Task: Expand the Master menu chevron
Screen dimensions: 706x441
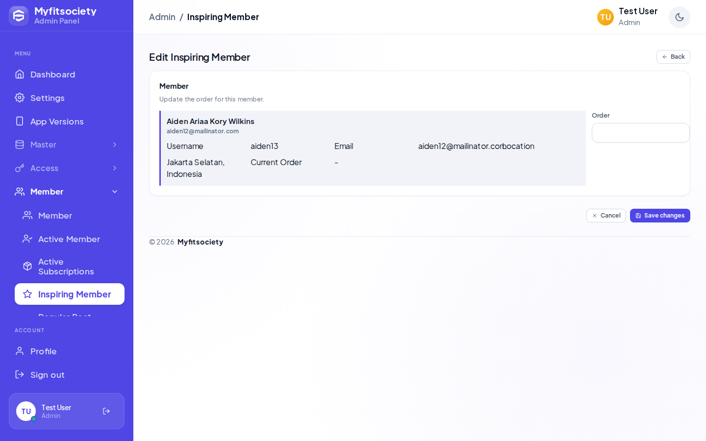Action: tap(115, 145)
